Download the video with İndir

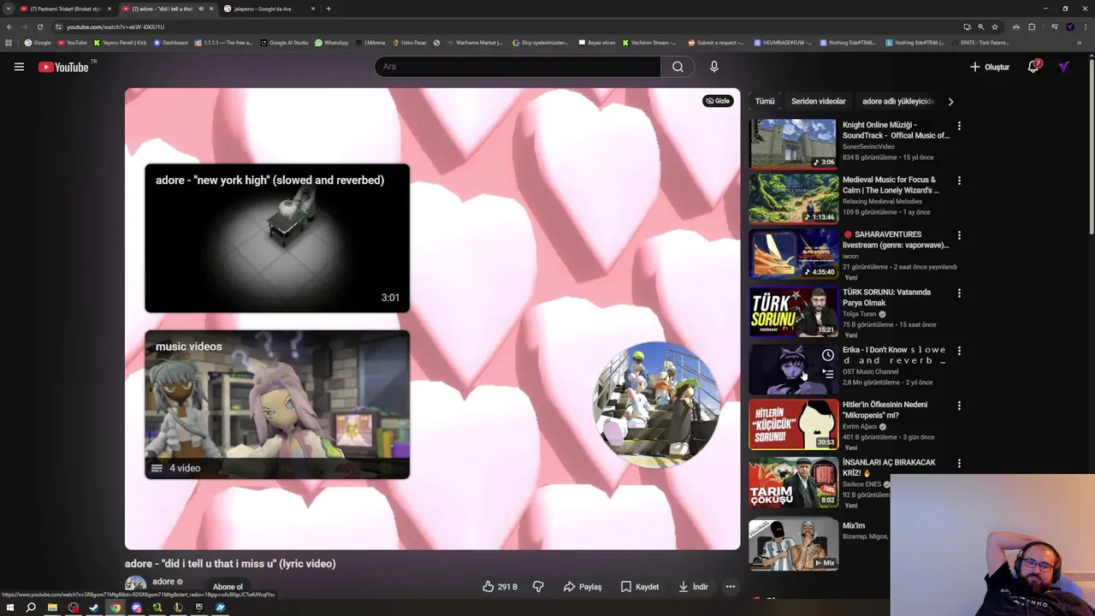click(694, 587)
